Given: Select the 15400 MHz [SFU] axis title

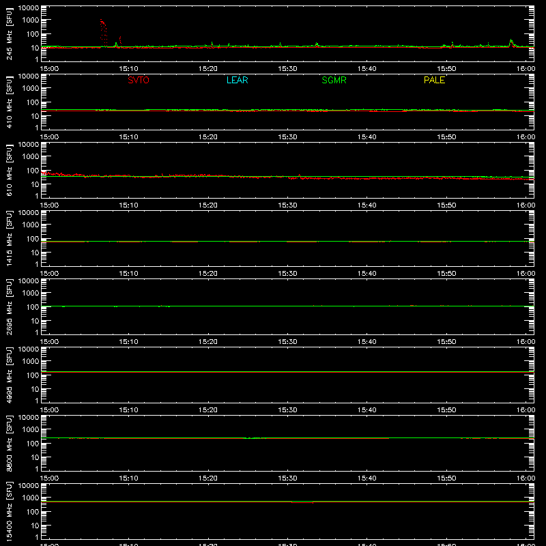Looking at the screenshot, I should pos(9,511).
